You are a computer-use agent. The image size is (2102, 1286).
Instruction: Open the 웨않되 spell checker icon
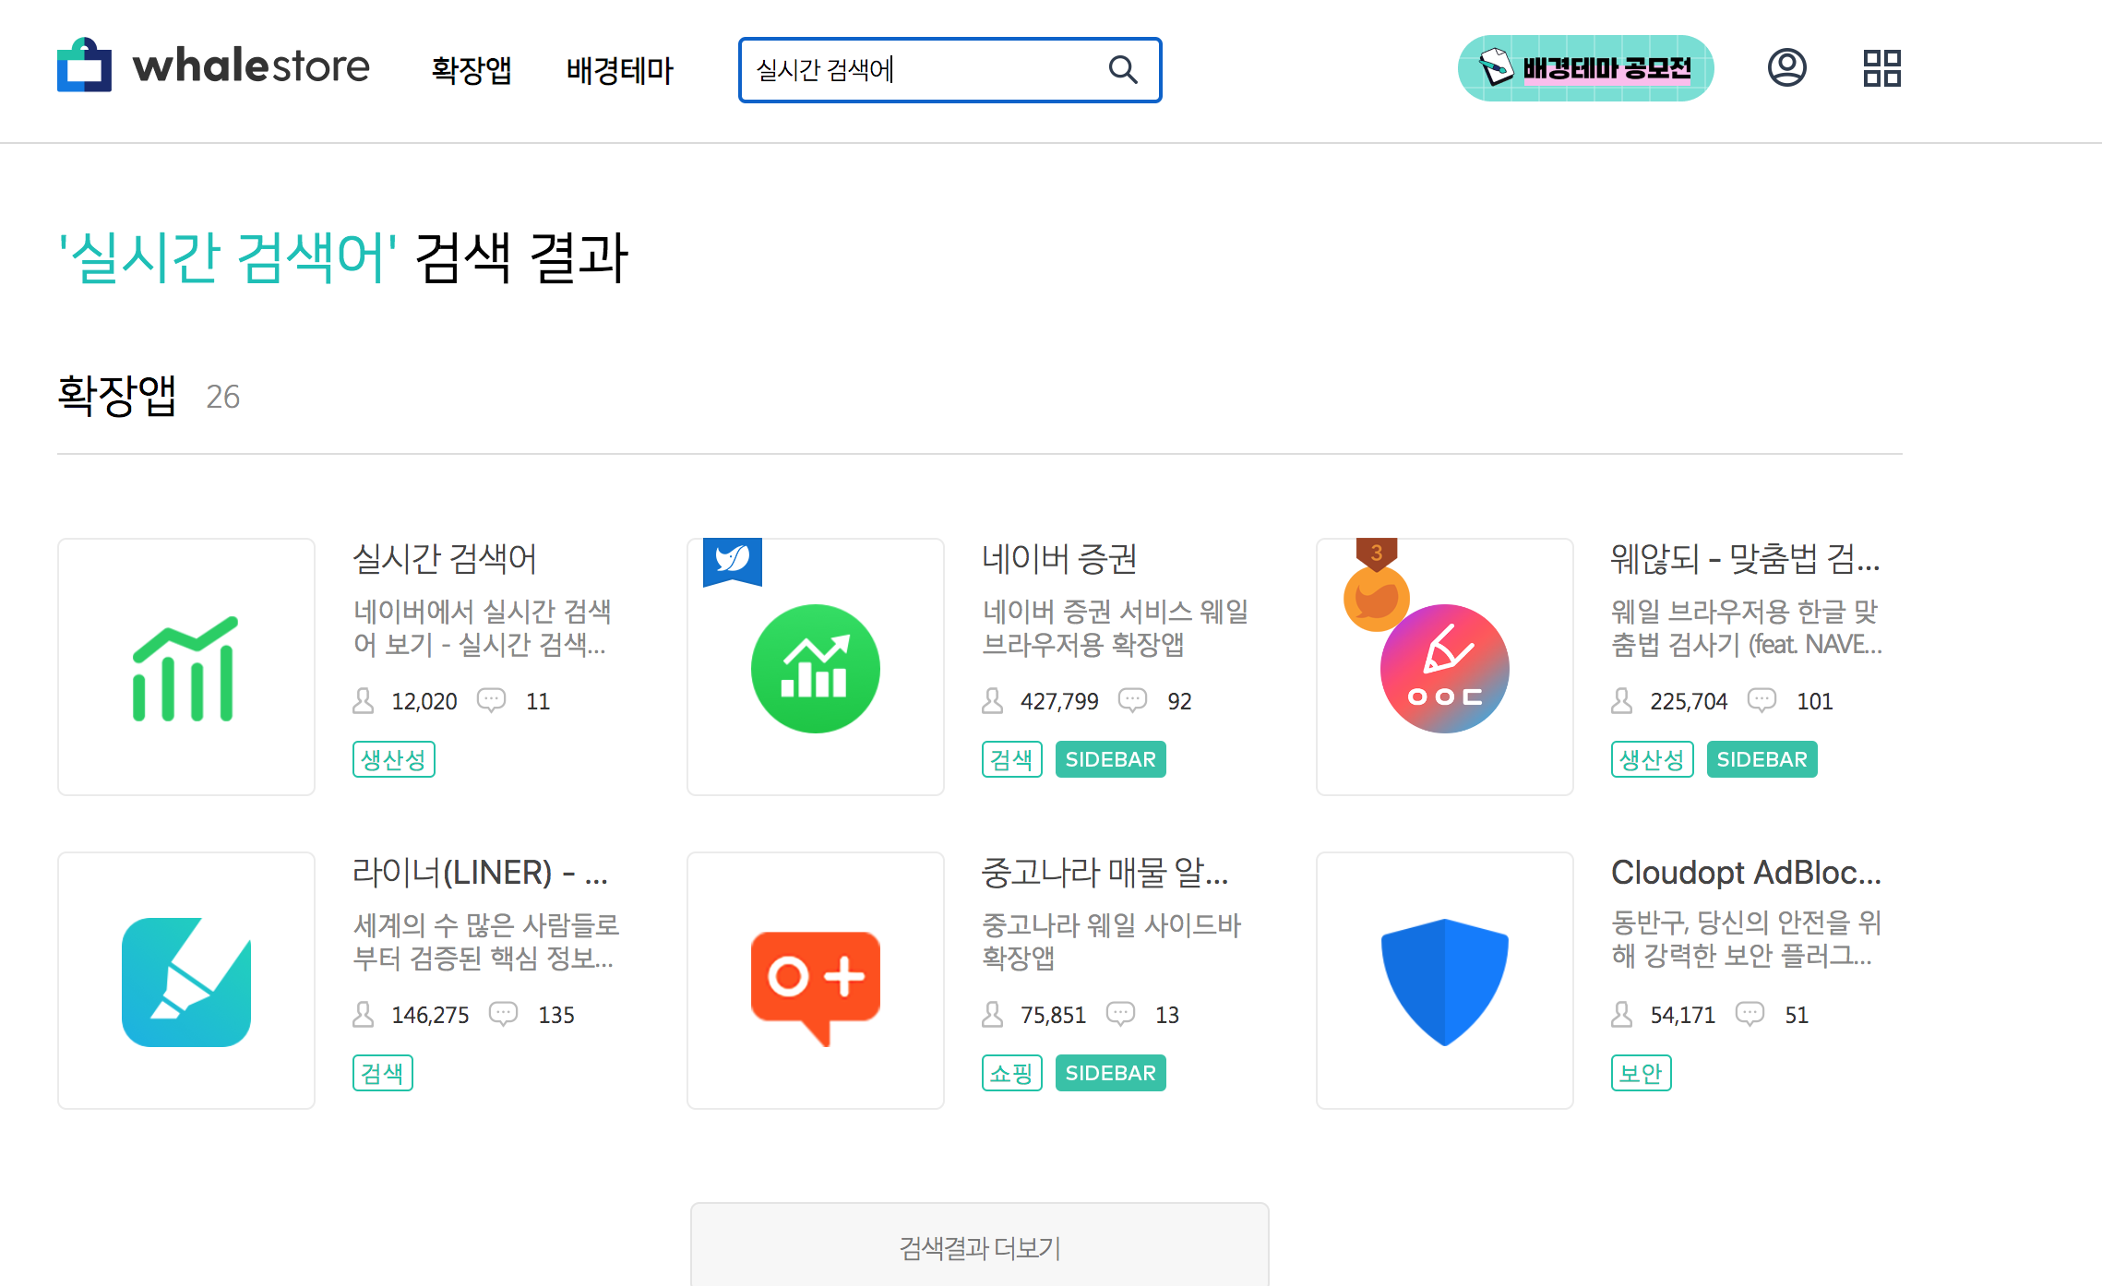pyautogui.click(x=1445, y=669)
